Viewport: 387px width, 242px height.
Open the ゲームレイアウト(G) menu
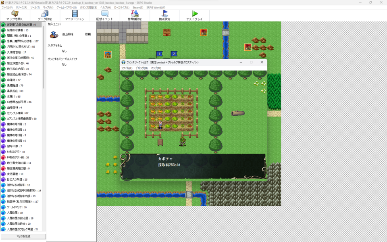(x=67, y=8)
